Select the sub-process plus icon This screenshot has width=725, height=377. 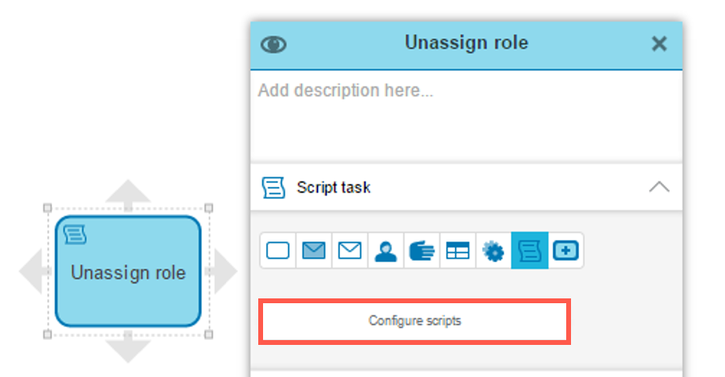point(565,251)
